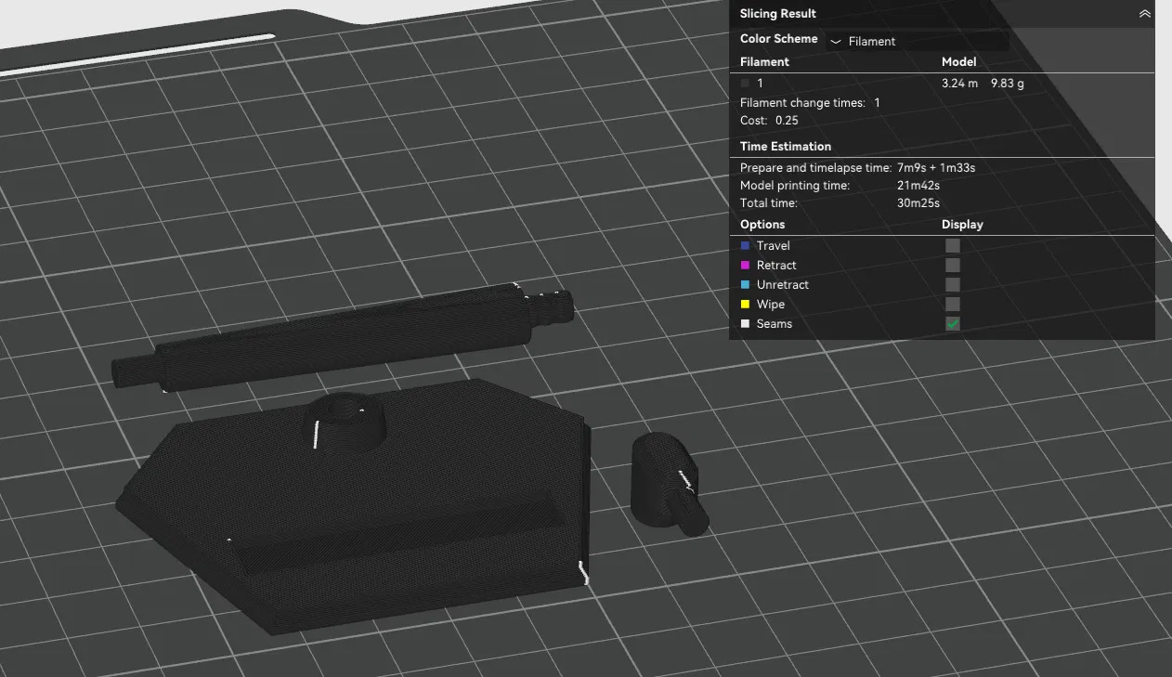
Task: Uncheck the Seams display checkbox
Action: pos(953,324)
